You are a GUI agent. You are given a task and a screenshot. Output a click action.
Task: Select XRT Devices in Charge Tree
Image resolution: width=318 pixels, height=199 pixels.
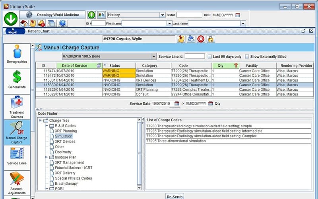tap(65, 142)
